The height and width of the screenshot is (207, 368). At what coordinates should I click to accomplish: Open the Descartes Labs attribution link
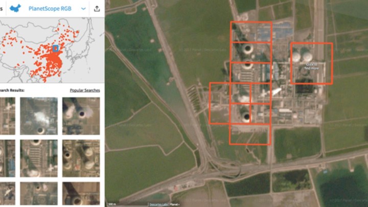(158, 204)
